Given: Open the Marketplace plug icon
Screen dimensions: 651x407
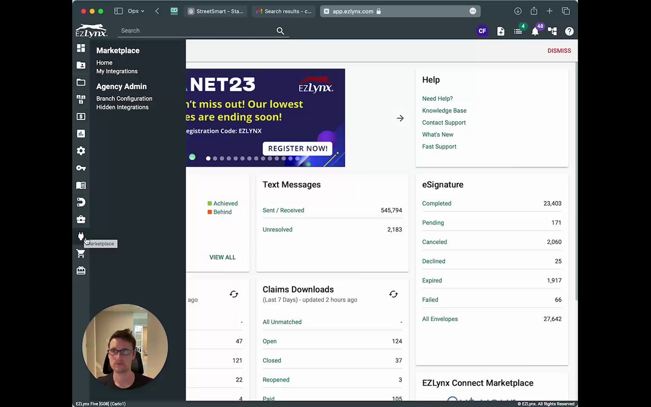Looking at the screenshot, I should tap(81, 237).
